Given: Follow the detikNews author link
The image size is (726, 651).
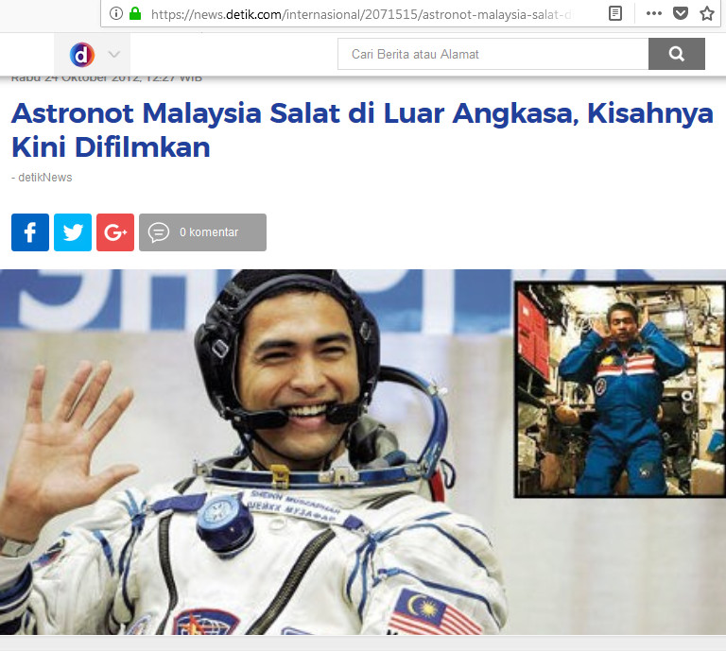Looking at the screenshot, I should point(45,178).
